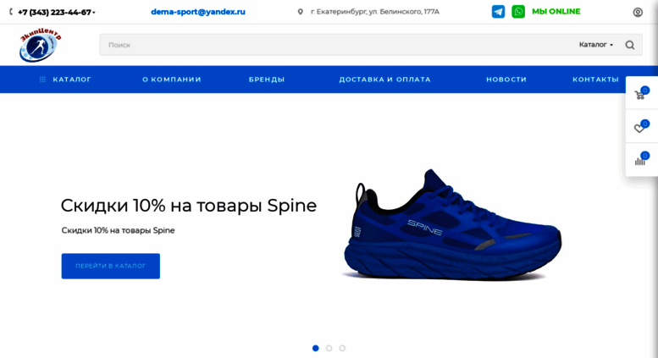The height and width of the screenshot is (358, 658).
Task: Open the WhatsApp chat icon
Action: (x=518, y=12)
